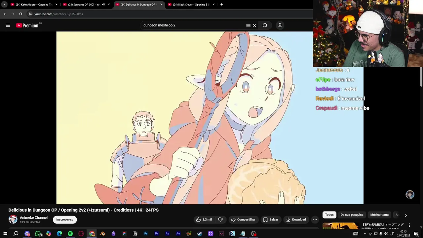Screen dimensions: 423x238
Task: Open Microsoft Edge from the taskbar
Action: (x=59, y=234)
